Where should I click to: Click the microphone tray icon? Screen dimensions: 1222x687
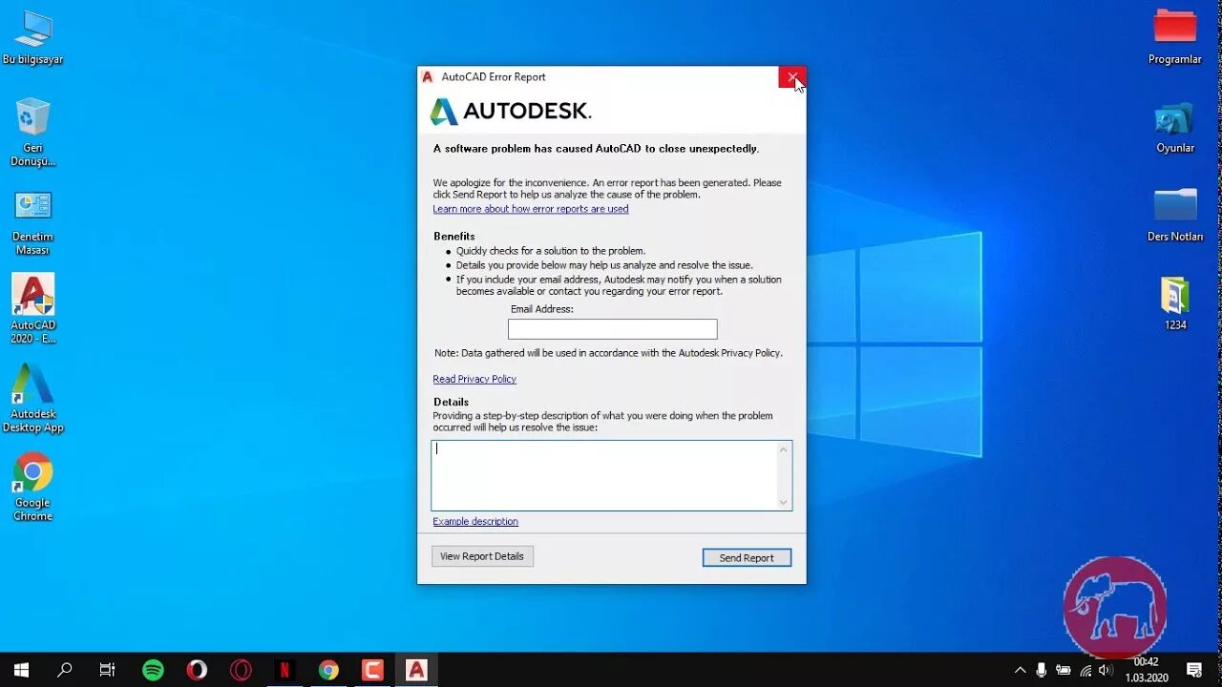pos(1042,670)
